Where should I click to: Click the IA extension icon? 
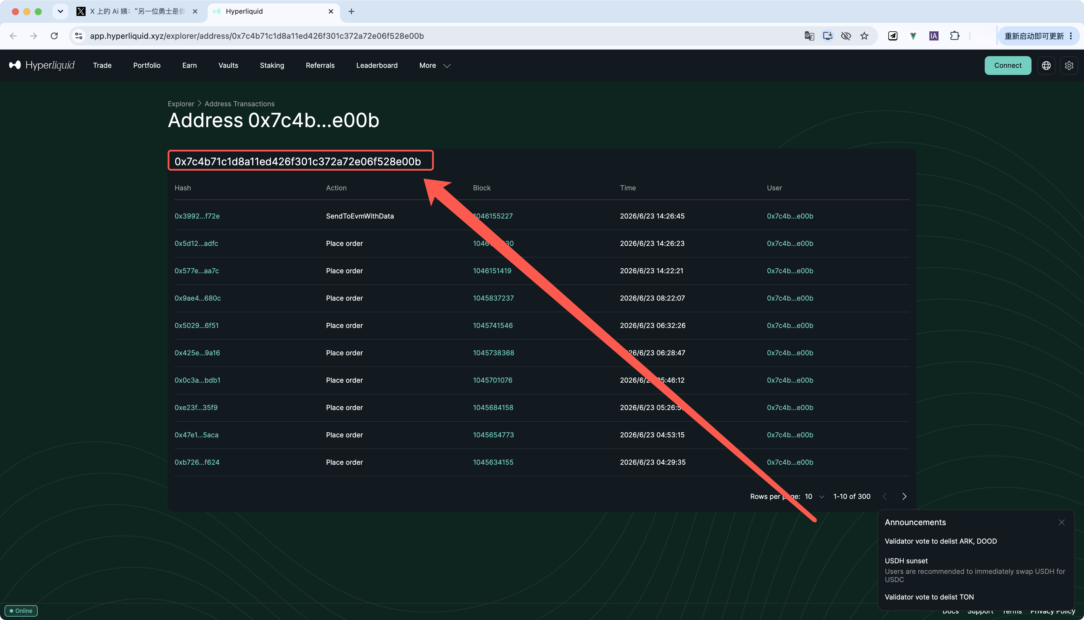click(x=934, y=36)
